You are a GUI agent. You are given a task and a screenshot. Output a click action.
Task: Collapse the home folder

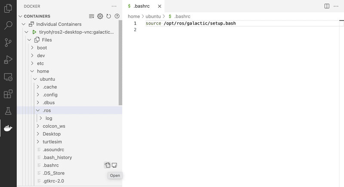(32, 71)
